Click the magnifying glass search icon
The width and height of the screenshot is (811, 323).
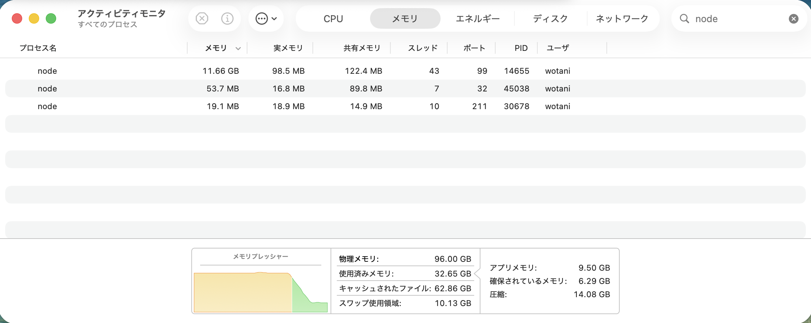[x=684, y=19]
